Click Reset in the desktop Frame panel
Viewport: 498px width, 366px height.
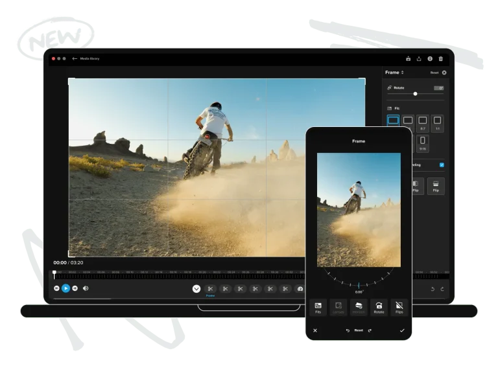434,73
